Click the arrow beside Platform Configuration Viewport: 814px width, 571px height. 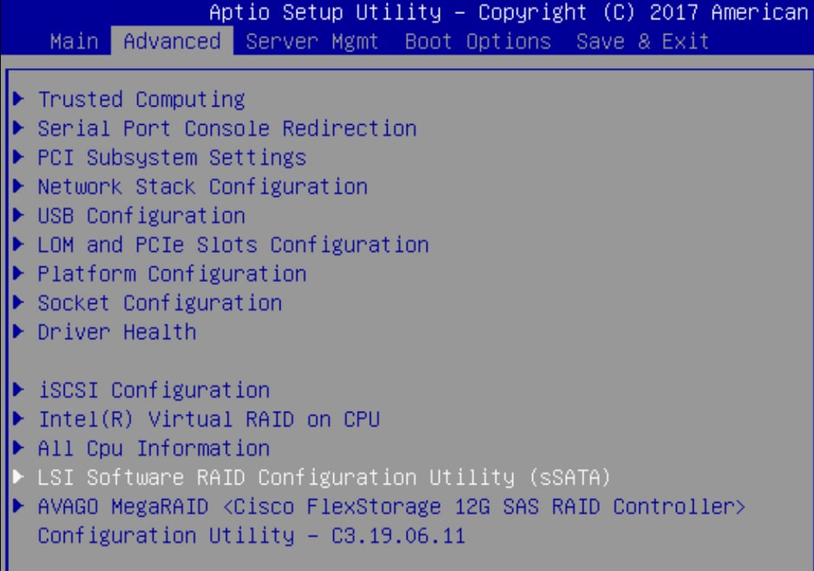pos(18,274)
